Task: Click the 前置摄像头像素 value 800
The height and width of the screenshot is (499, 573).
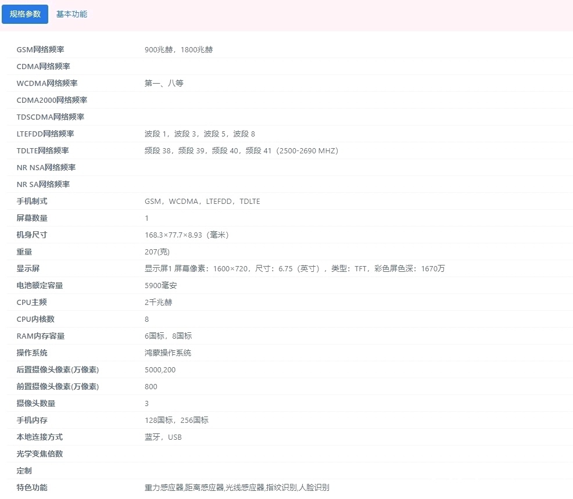Action: click(x=151, y=386)
